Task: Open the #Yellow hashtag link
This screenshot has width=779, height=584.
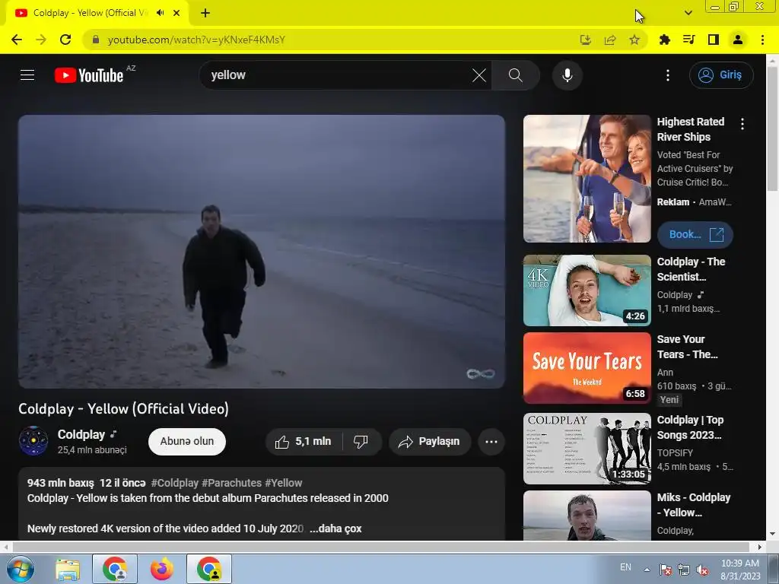Action: pyautogui.click(x=283, y=483)
